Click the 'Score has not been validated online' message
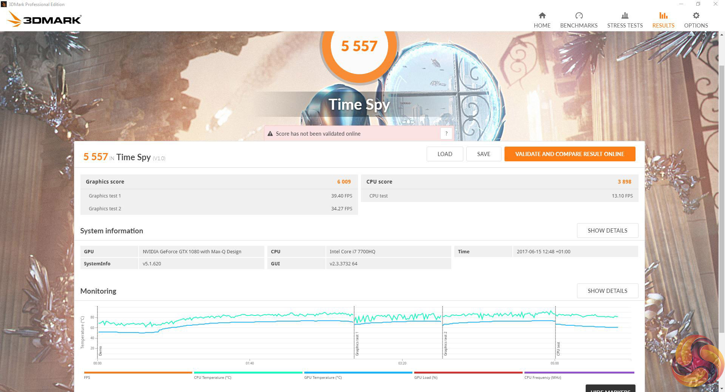This screenshot has width=725, height=392. click(318, 134)
